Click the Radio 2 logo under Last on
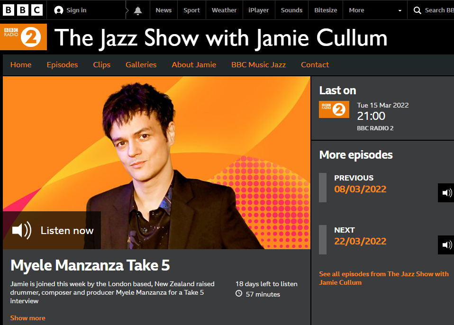 pyautogui.click(x=334, y=109)
